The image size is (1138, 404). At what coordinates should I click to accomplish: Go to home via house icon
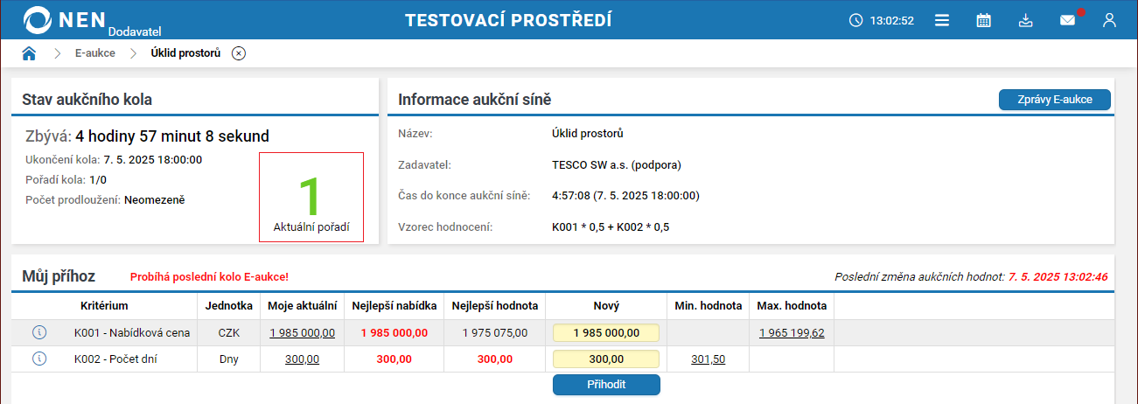tap(29, 53)
